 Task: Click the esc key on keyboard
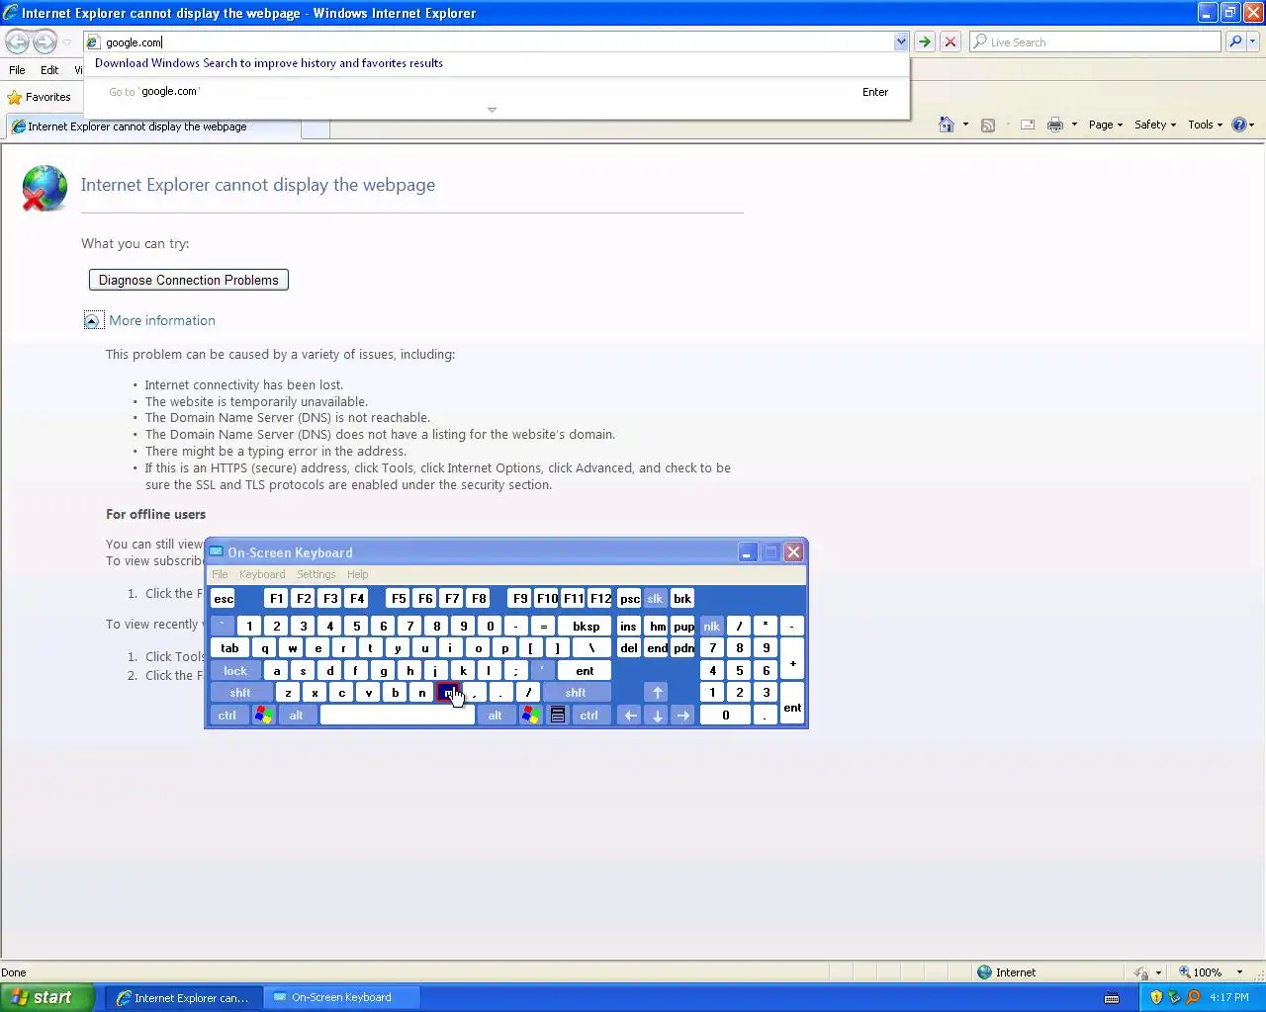point(224,598)
